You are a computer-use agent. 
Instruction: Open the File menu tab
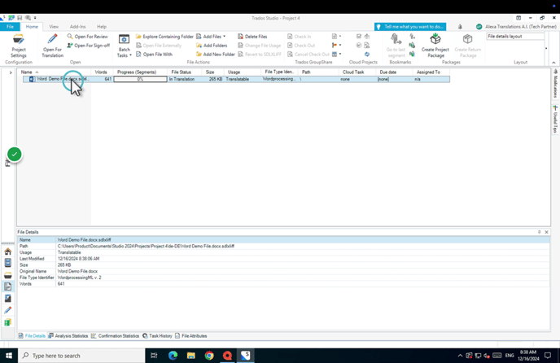10,26
